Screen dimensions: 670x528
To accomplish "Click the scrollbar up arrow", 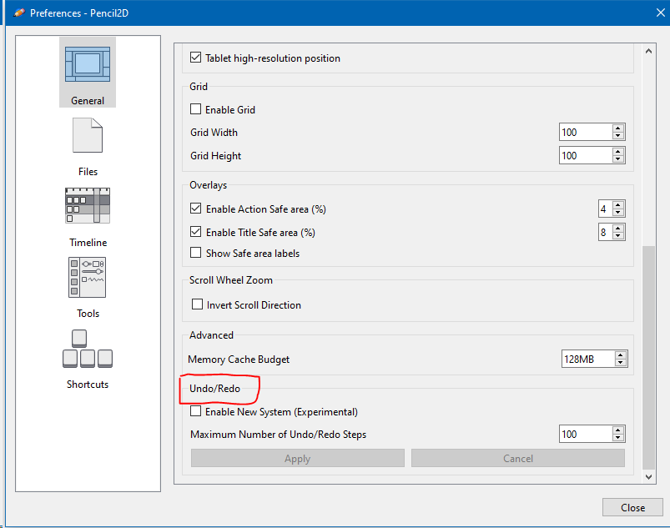I will 648,51.
